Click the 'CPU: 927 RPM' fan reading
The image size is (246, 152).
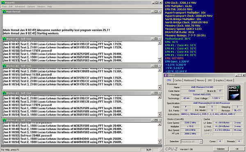(x=174, y=58)
